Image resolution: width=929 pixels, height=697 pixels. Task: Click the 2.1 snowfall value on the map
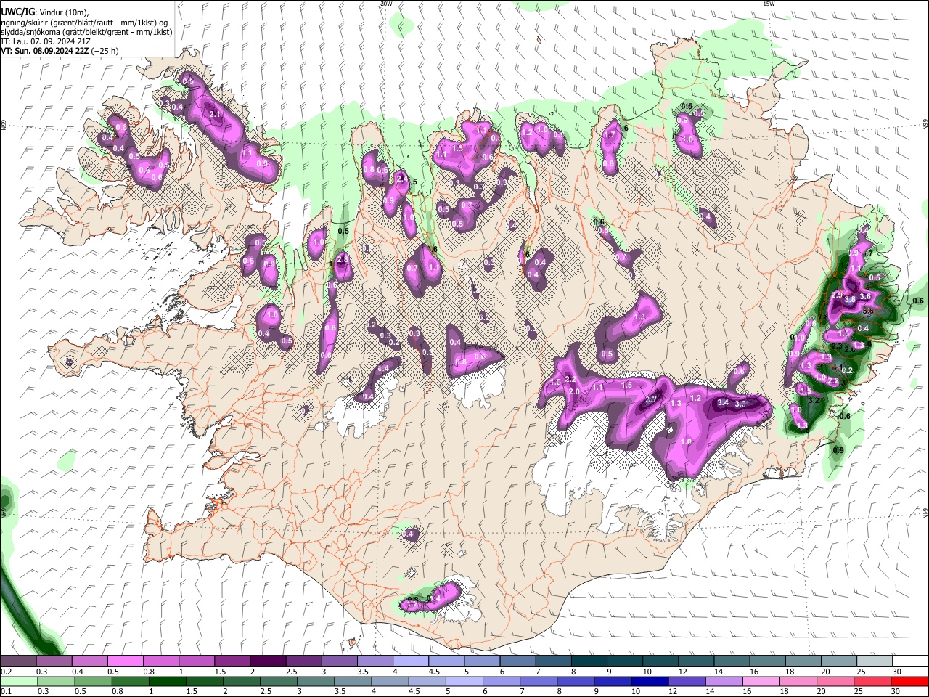(214, 114)
